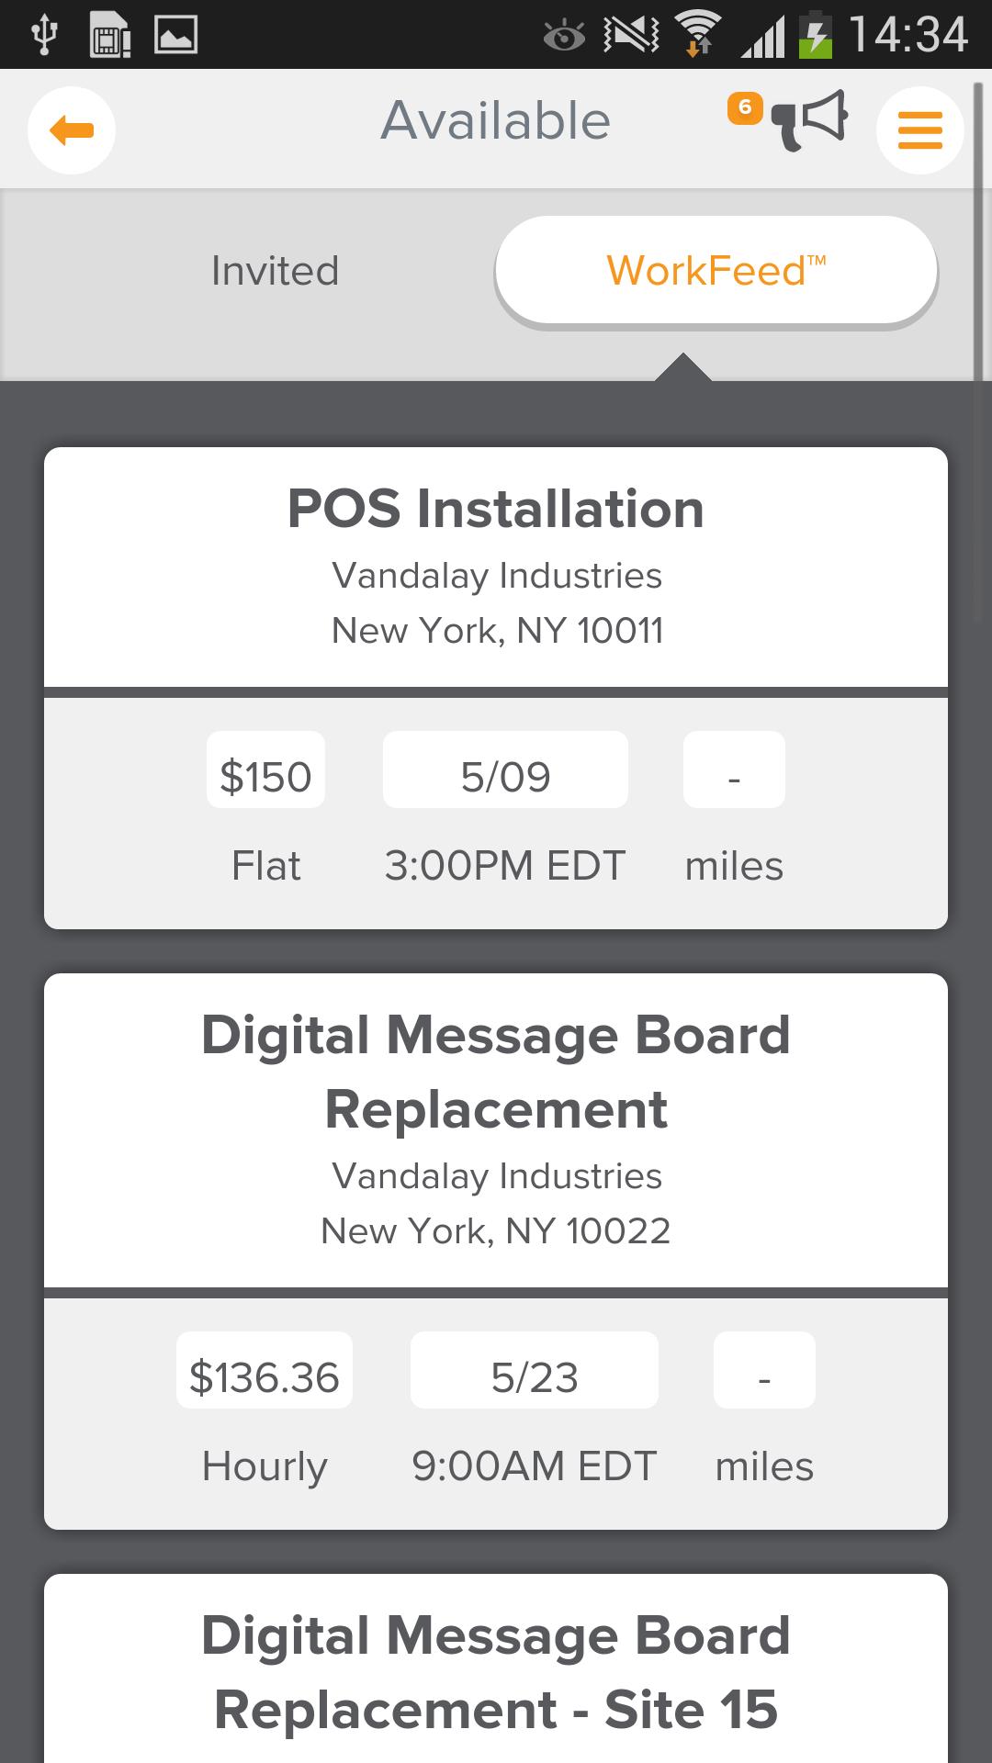Open the megaphone notifications icon
The height and width of the screenshot is (1763, 992).
coord(810,119)
